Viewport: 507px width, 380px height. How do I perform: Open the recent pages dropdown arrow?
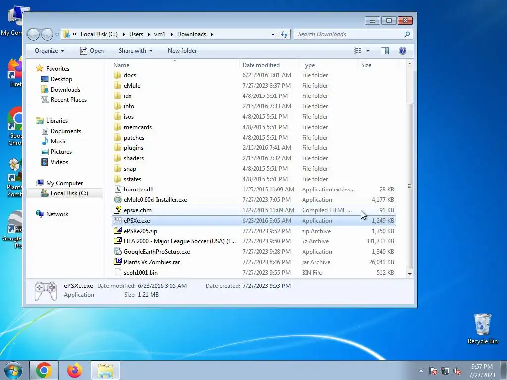57,34
